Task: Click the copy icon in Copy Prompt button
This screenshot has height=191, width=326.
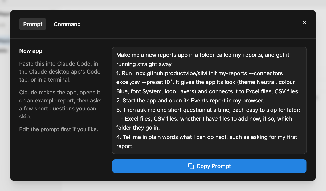Action: point(191,166)
